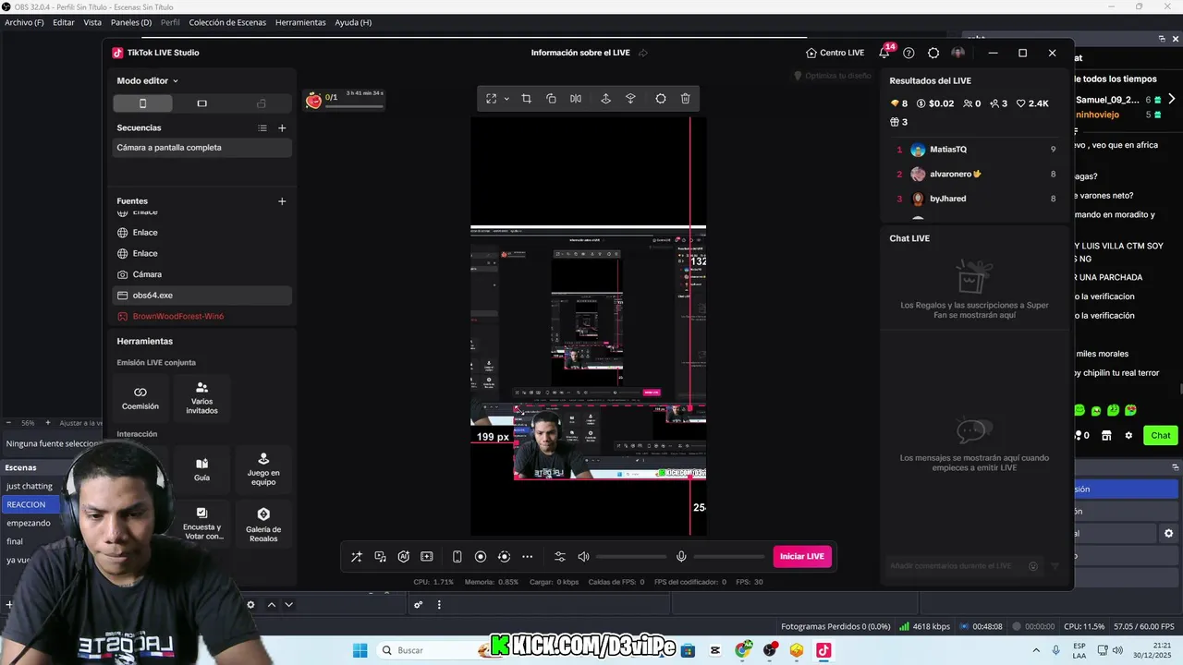The width and height of the screenshot is (1183, 665).
Task: Move source layer down with the layer-down icon
Action: click(630, 99)
